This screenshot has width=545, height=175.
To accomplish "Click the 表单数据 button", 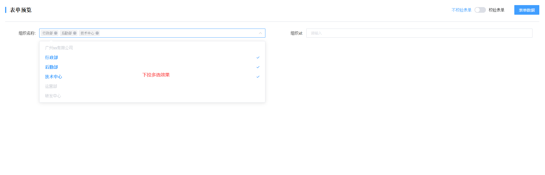I will pos(527,10).
